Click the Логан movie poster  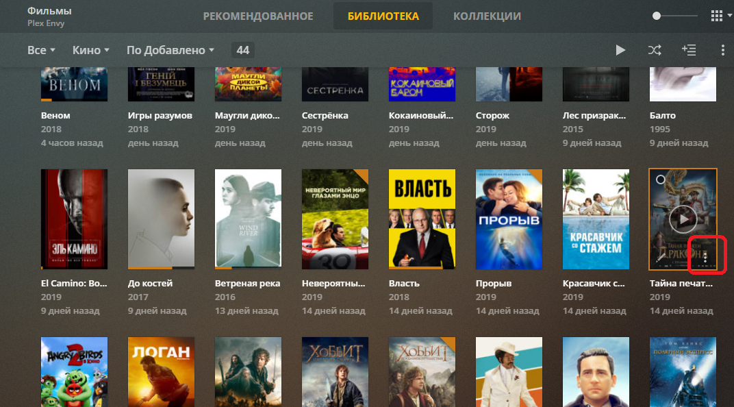tap(161, 371)
